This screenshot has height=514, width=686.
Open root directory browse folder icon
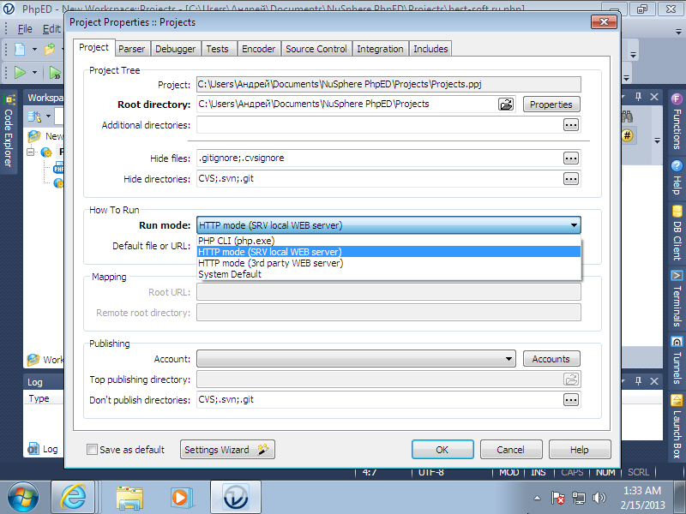tap(506, 105)
